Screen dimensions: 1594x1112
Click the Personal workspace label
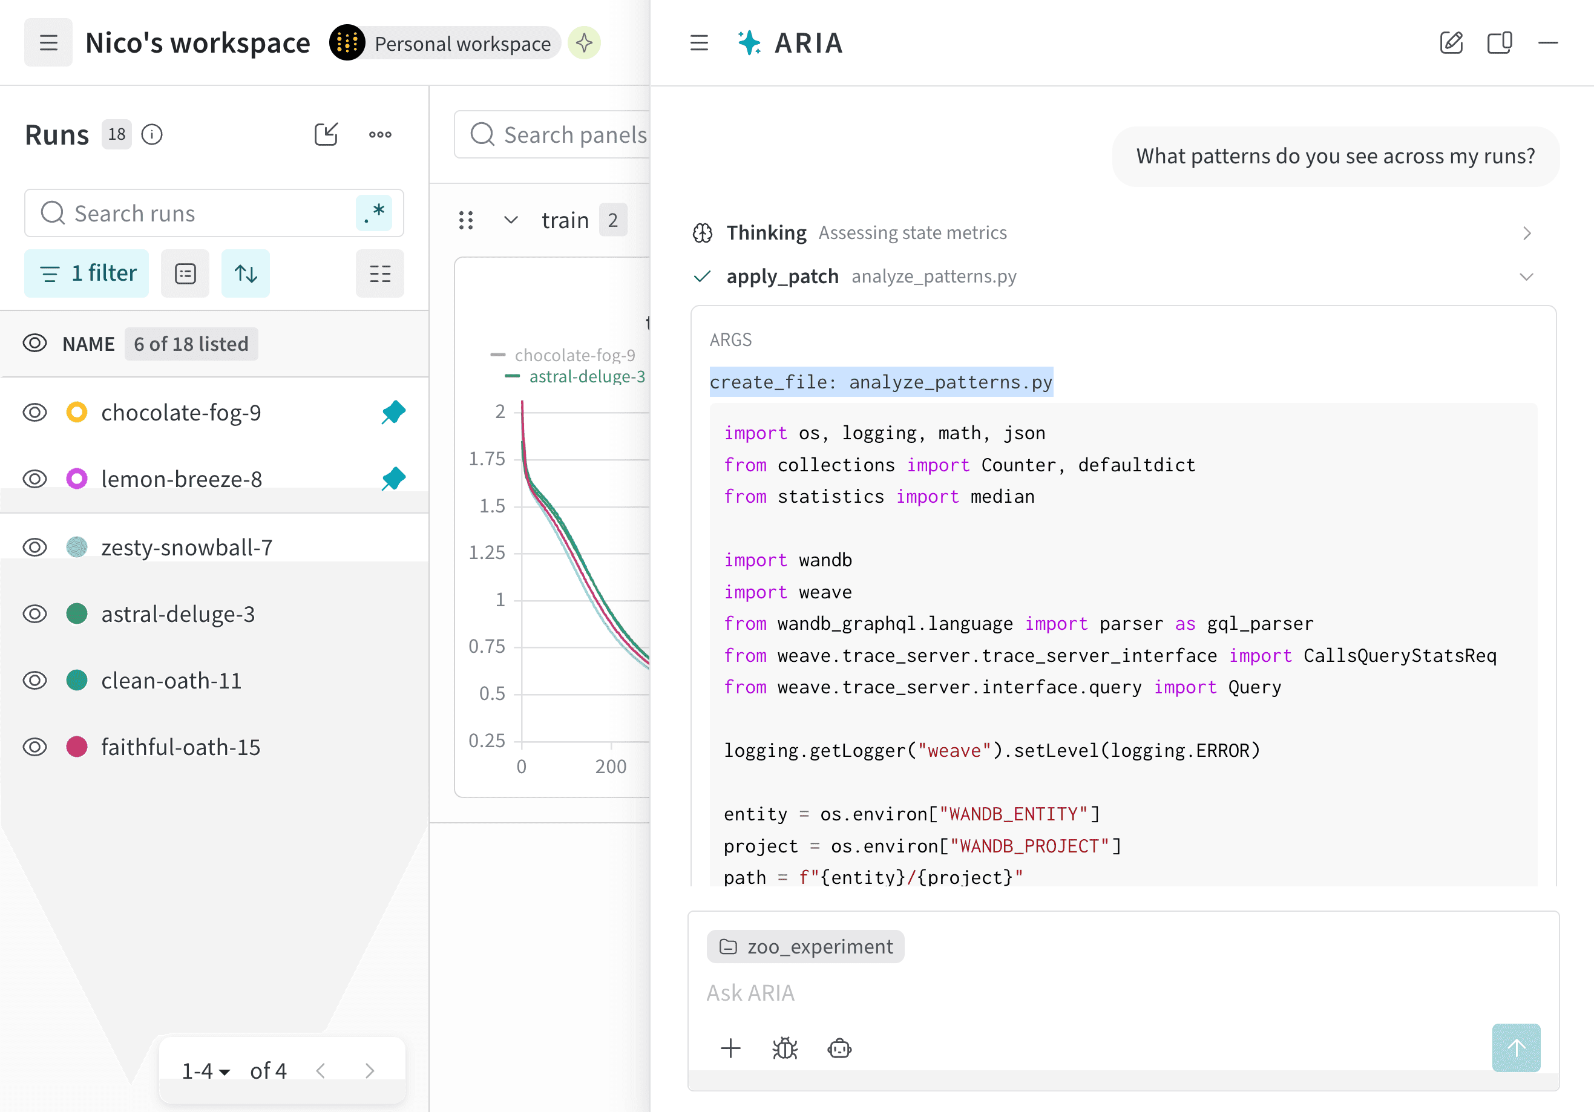click(462, 44)
